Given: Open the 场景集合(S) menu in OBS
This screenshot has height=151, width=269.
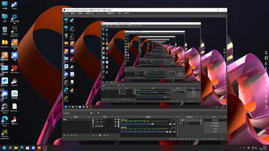Looking at the screenshot, I should [x=111, y=13].
